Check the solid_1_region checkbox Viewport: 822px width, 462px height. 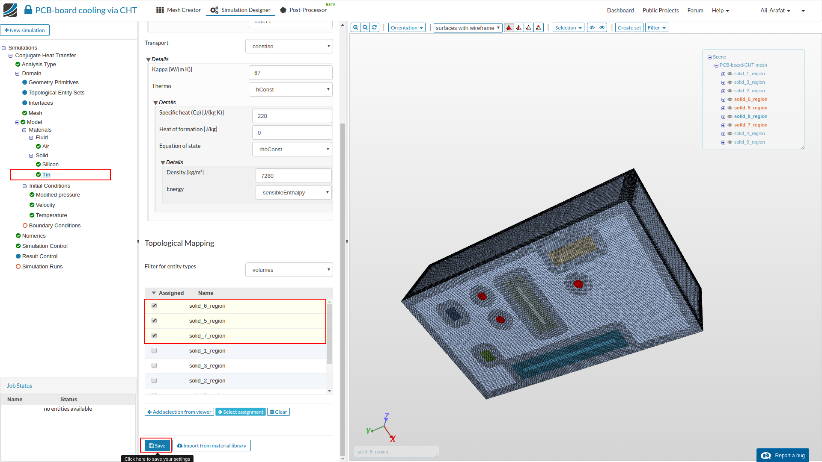154,351
